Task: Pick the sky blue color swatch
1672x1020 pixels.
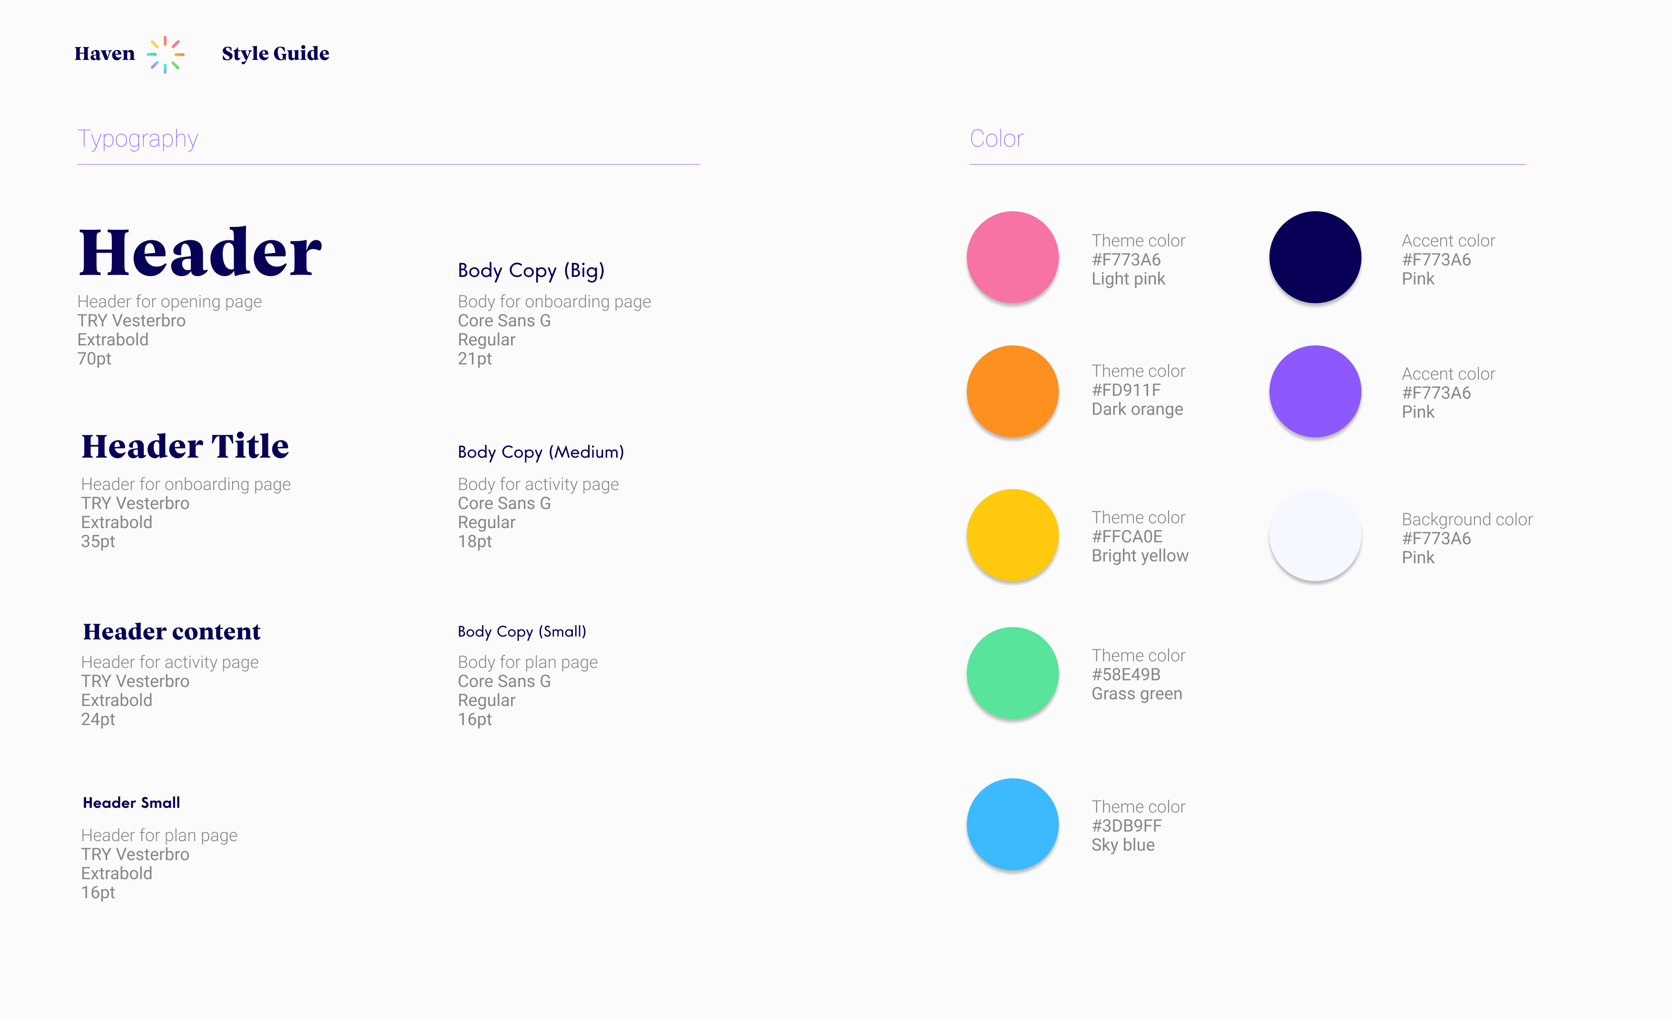Action: pos(1013,824)
